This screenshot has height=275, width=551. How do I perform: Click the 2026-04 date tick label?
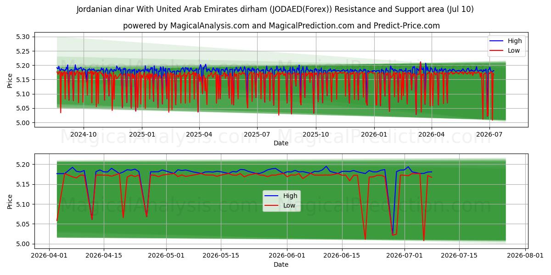(x=431, y=134)
